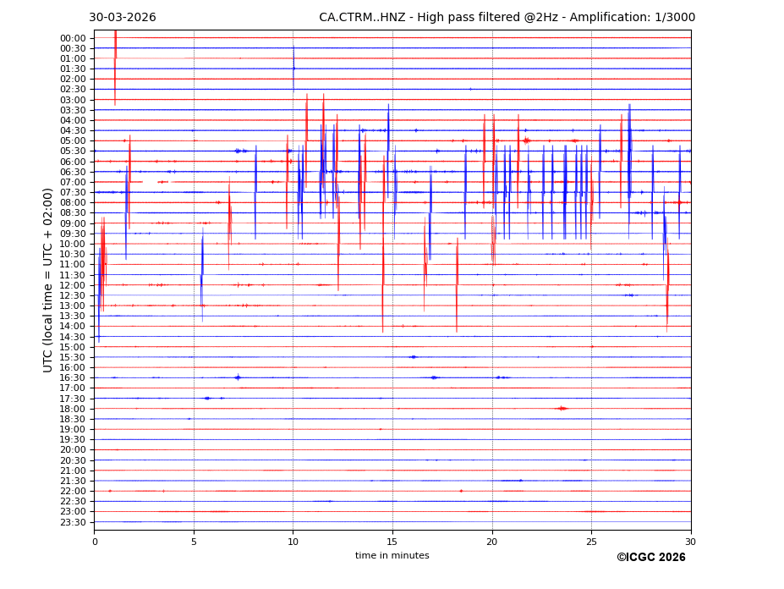Viewport: 784px width, 589px height.
Task: Click the 30-03-2026 date label
Action: (x=123, y=18)
